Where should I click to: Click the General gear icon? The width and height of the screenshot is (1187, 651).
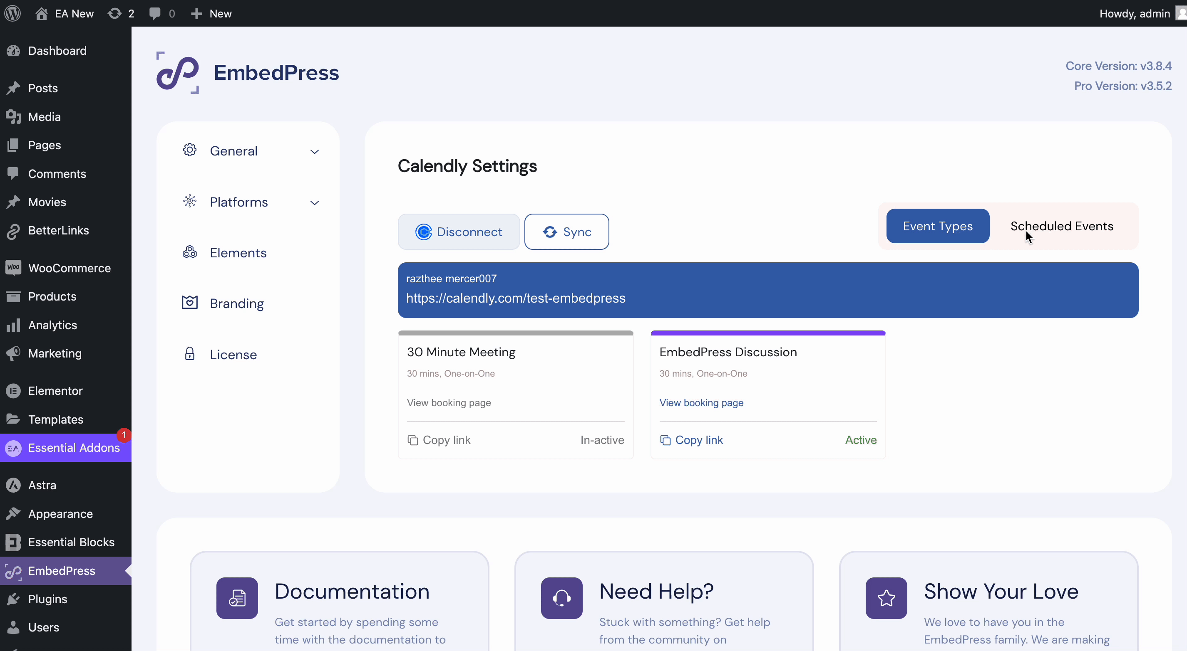pos(189,150)
